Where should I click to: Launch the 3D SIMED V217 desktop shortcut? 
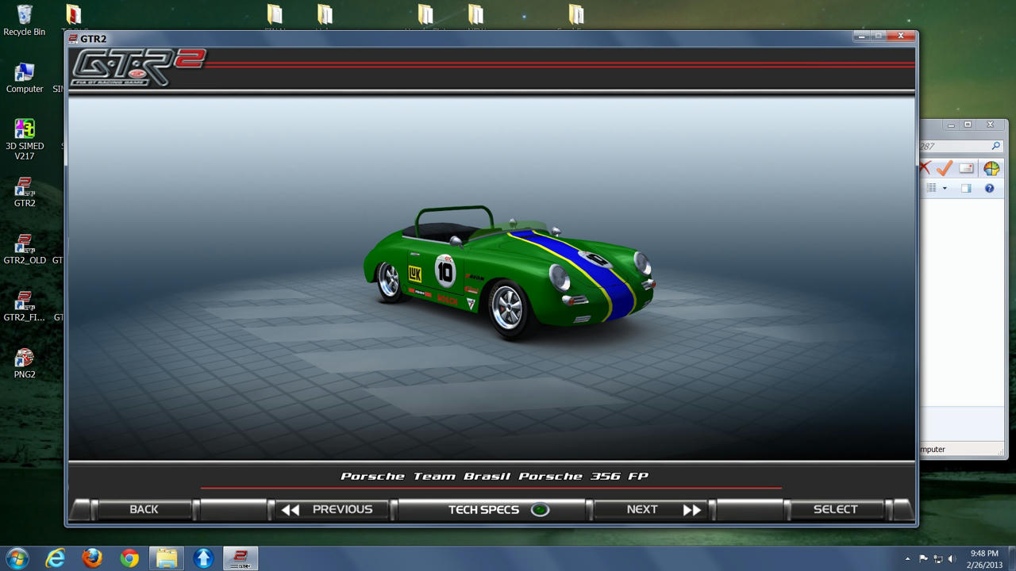click(x=25, y=140)
